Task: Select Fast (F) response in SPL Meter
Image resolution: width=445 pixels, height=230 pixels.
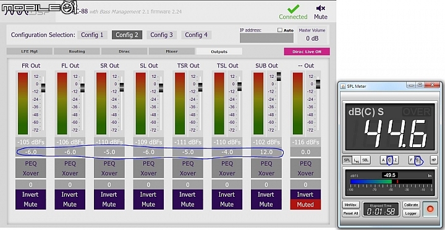Action: pyautogui.click(x=412, y=160)
